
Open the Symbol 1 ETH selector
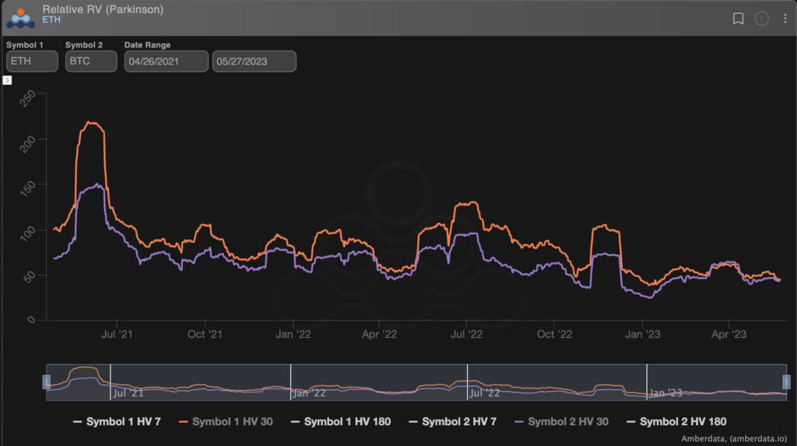pos(32,61)
